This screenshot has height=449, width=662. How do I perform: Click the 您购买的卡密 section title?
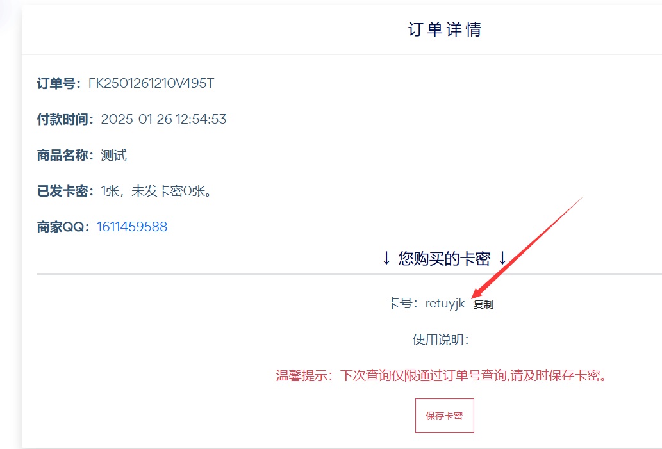[444, 258]
